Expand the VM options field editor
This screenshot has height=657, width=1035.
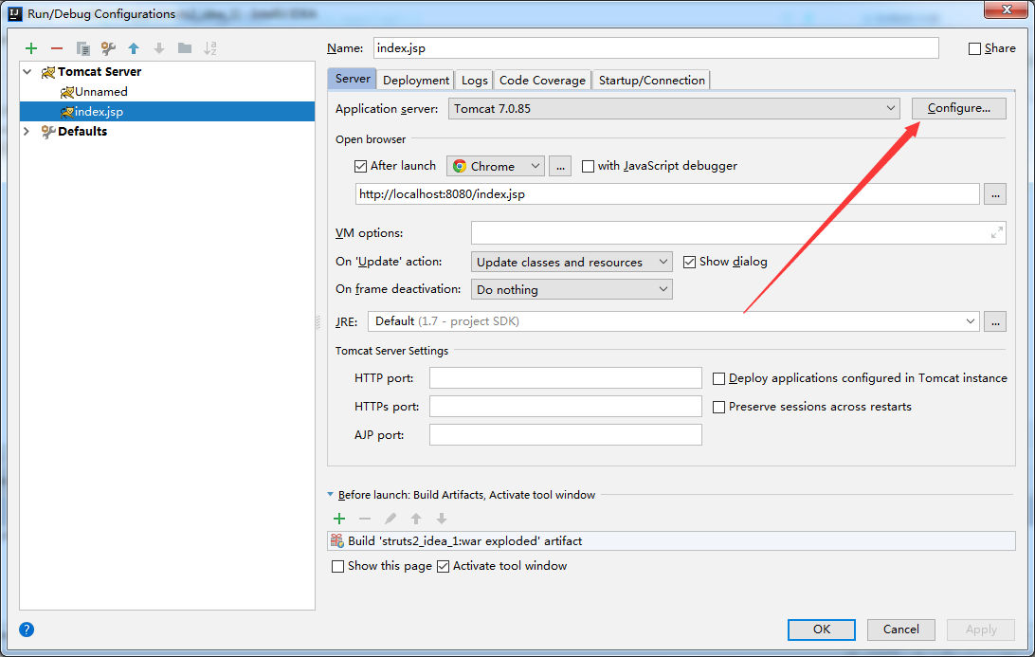tap(997, 232)
